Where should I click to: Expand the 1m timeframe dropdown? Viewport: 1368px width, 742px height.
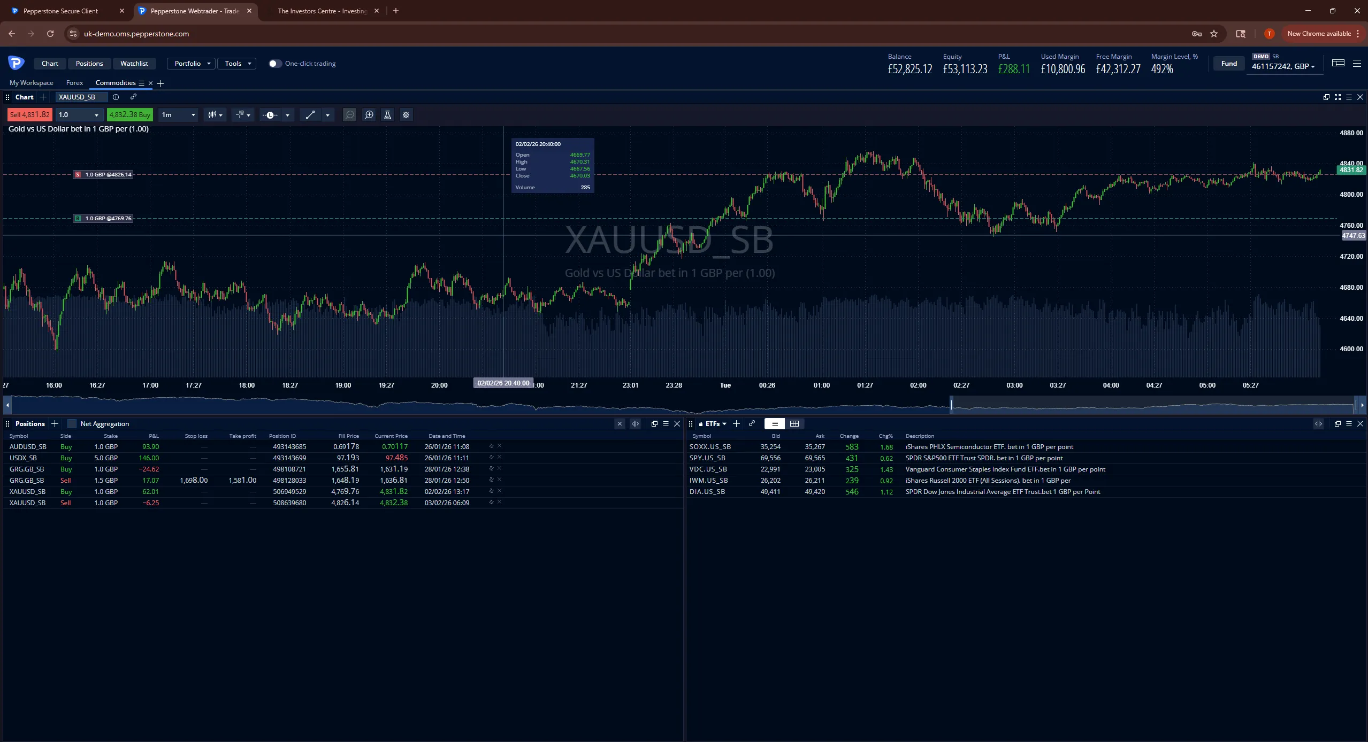click(178, 115)
